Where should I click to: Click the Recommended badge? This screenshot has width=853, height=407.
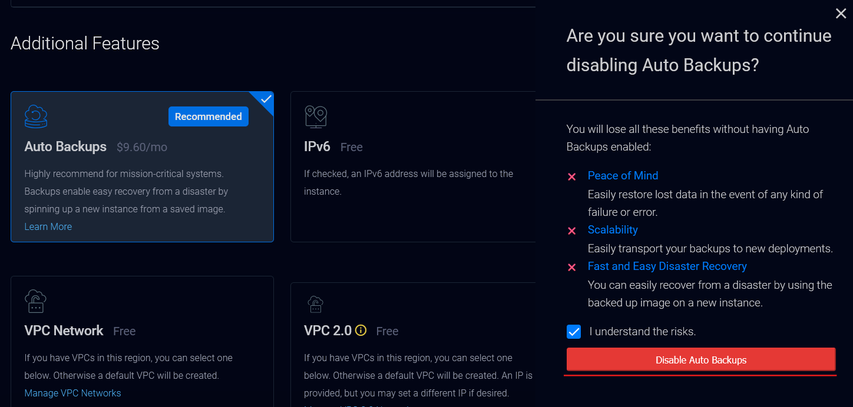coord(208,116)
